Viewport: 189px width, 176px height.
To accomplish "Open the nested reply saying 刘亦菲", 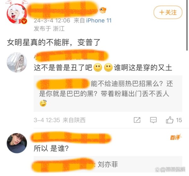I will (x=108, y=165).
